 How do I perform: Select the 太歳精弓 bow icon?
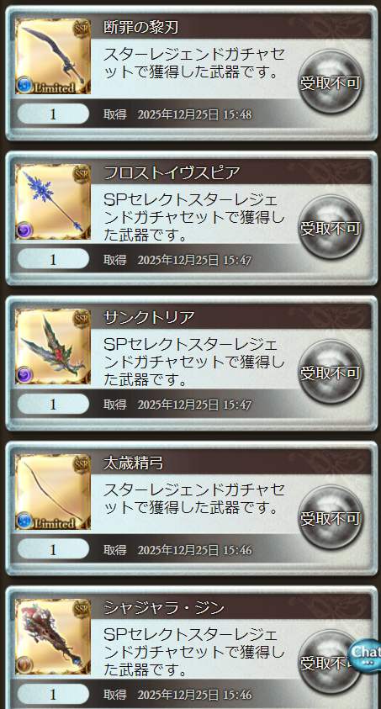(53, 492)
